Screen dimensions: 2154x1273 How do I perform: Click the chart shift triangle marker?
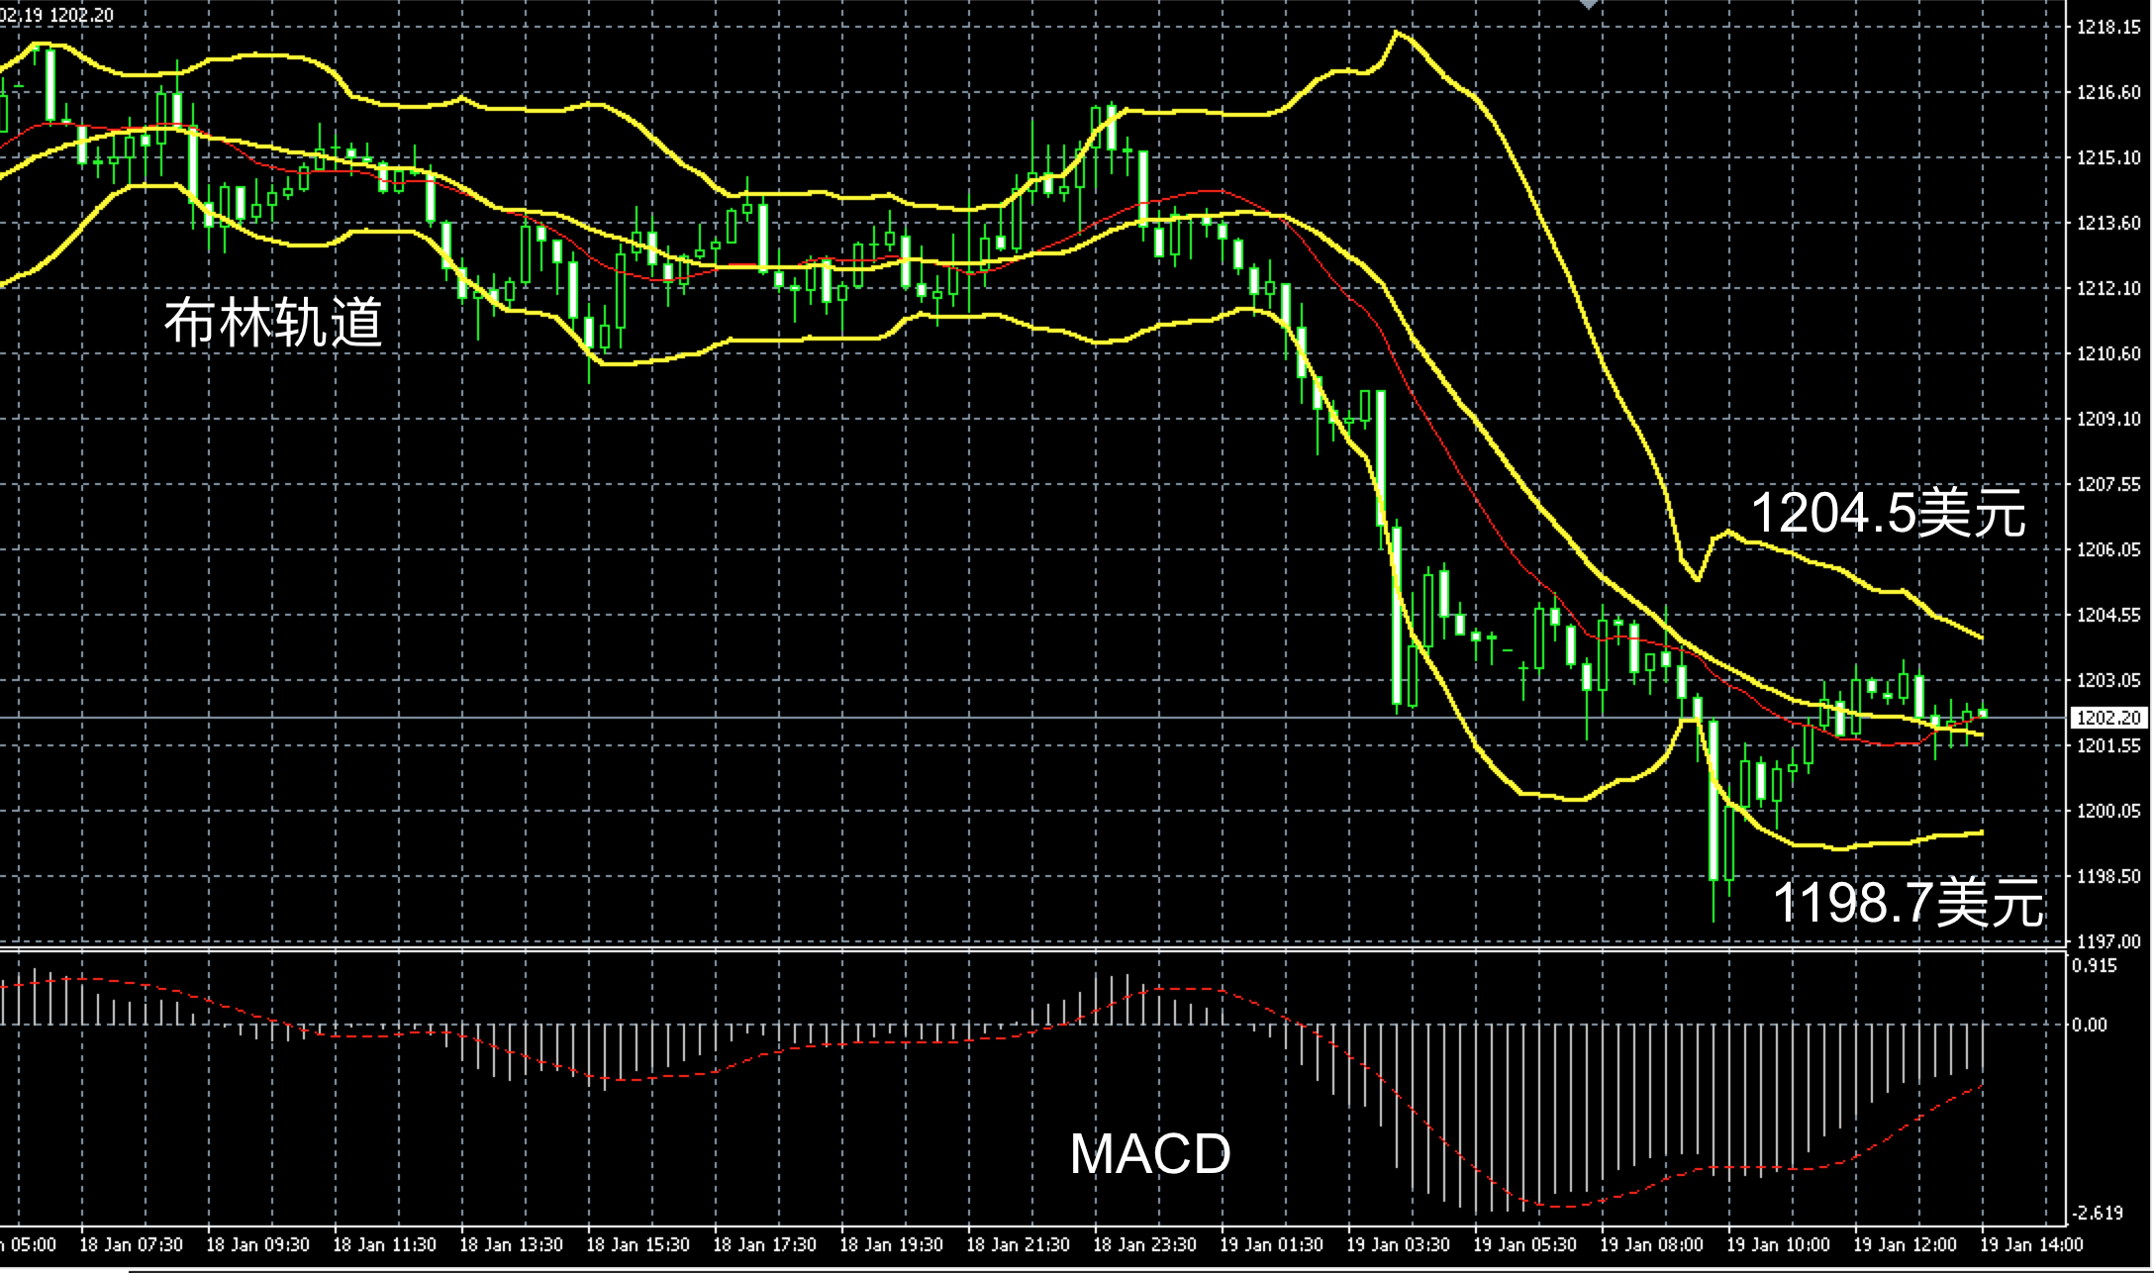pyautogui.click(x=1589, y=5)
